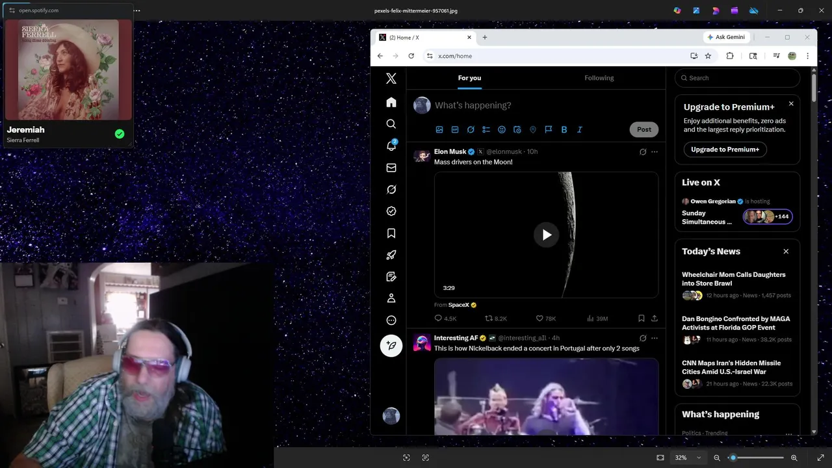The width and height of the screenshot is (832, 468).
Task: Open more options for Elon Musk post
Action: [655, 151]
